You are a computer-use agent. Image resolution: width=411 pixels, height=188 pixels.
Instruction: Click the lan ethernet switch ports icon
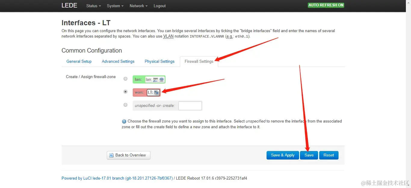pyautogui.click(x=156, y=80)
